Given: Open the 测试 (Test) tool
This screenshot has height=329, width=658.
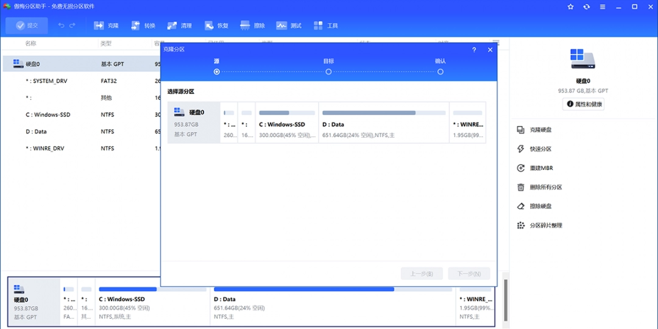Looking at the screenshot, I should pos(289,26).
